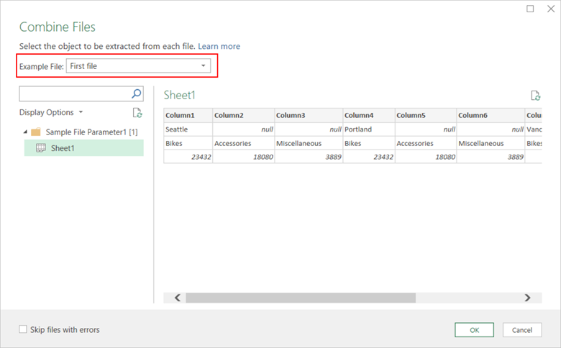Screen dimensions: 561x348
Task: Click Sample File Parameter1 folder icon
Action: pos(36,132)
